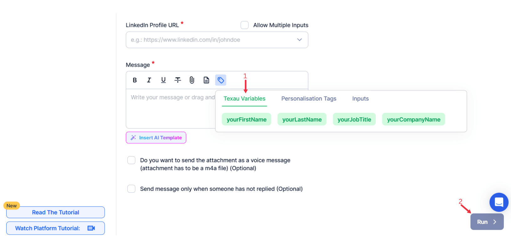Image resolution: width=511 pixels, height=251 pixels.
Task: Open the Inputs tab
Action: pyautogui.click(x=360, y=99)
